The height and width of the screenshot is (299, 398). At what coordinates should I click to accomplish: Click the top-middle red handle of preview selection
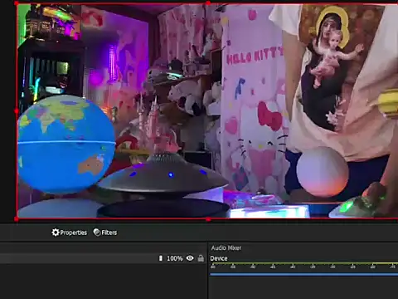click(208, 3)
